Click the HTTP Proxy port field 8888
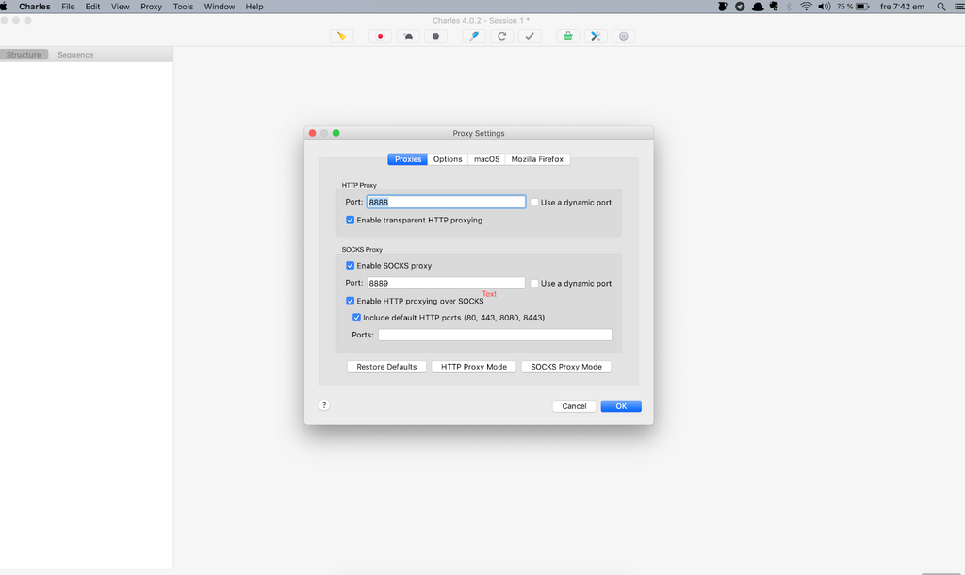 pos(446,202)
